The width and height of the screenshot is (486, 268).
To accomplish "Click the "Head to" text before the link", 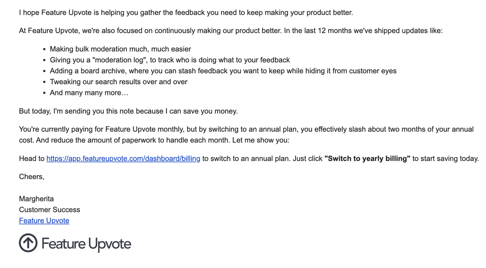I will point(31,159).
